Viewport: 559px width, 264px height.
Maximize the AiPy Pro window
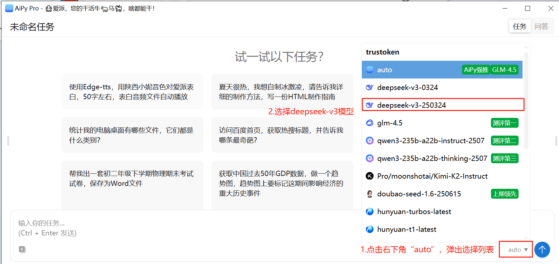[x=528, y=8]
